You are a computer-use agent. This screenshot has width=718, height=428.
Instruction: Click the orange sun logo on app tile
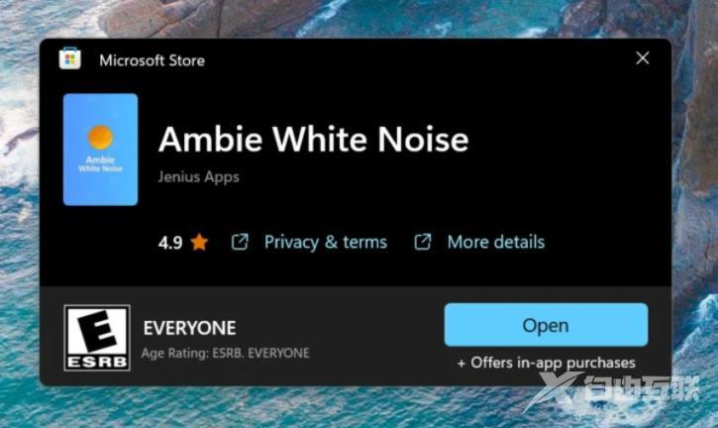[100, 137]
